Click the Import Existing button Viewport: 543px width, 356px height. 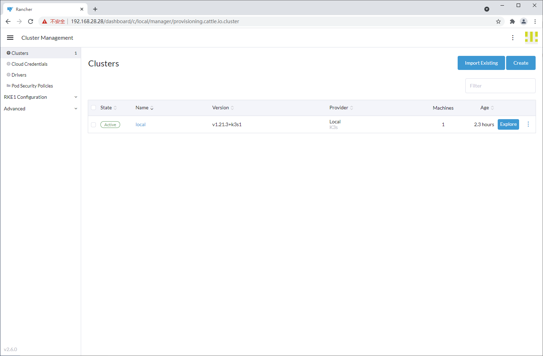(x=481, y=63)
